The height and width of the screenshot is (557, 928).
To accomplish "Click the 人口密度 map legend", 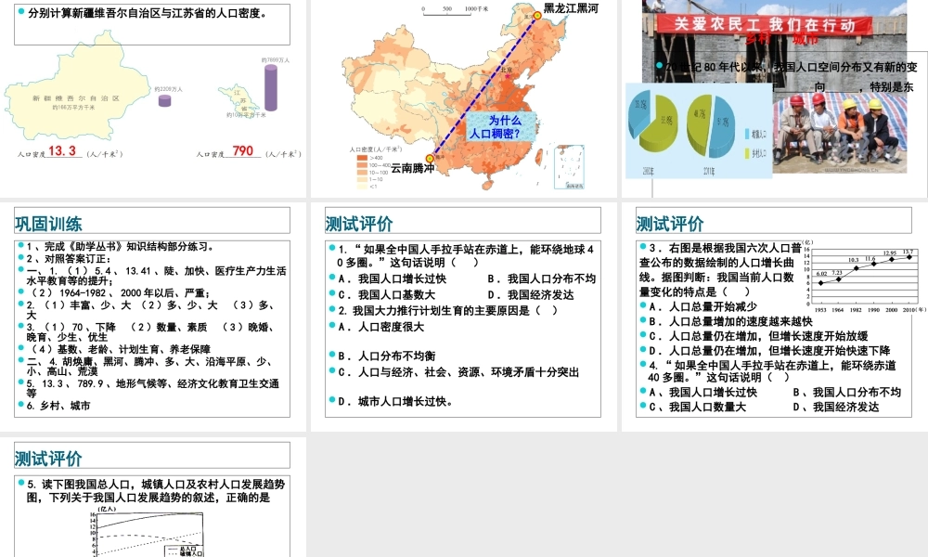I will pos(375,168).
